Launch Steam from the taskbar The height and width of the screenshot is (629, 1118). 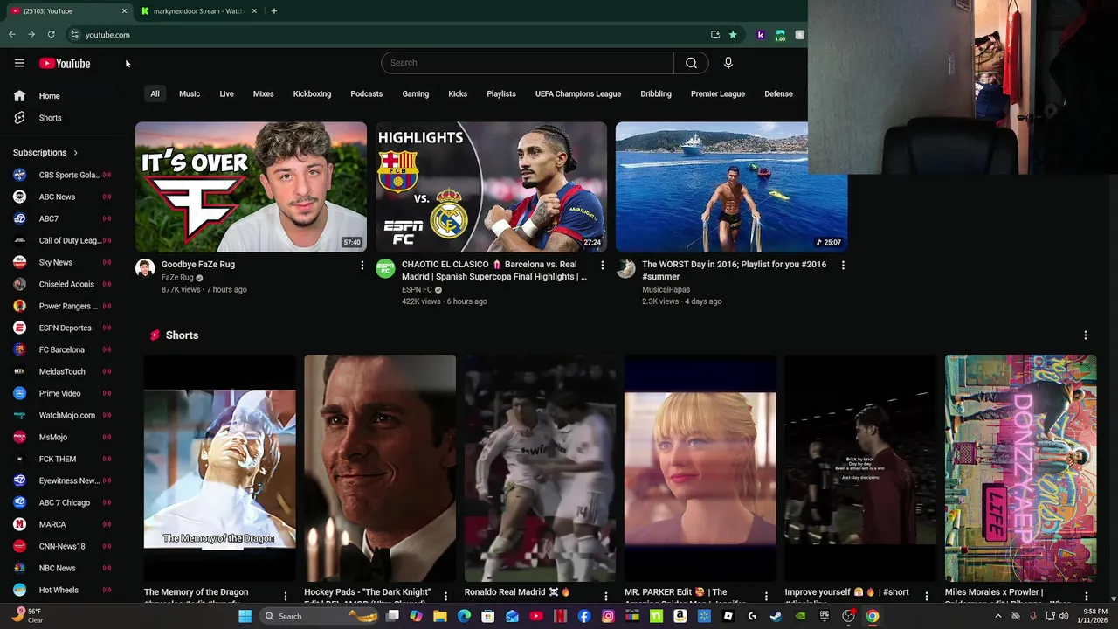click(775, 616)
